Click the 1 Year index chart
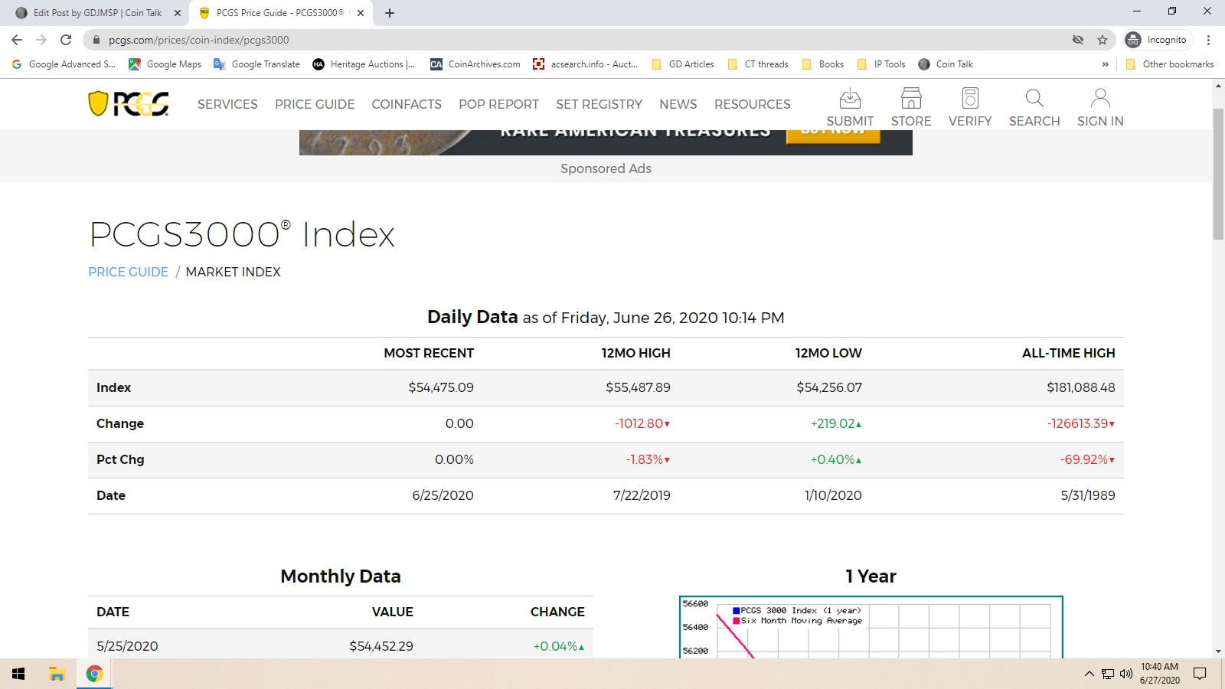This screenshot has height=689, width=1225. pyautogui.click(x=871, y=627)
